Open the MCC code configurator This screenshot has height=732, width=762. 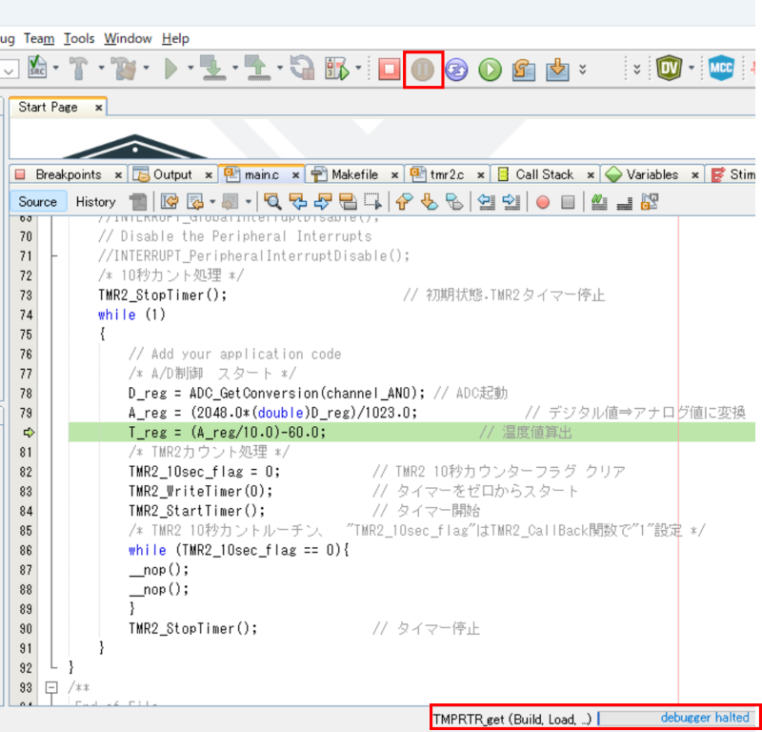[x=721, y=70]
